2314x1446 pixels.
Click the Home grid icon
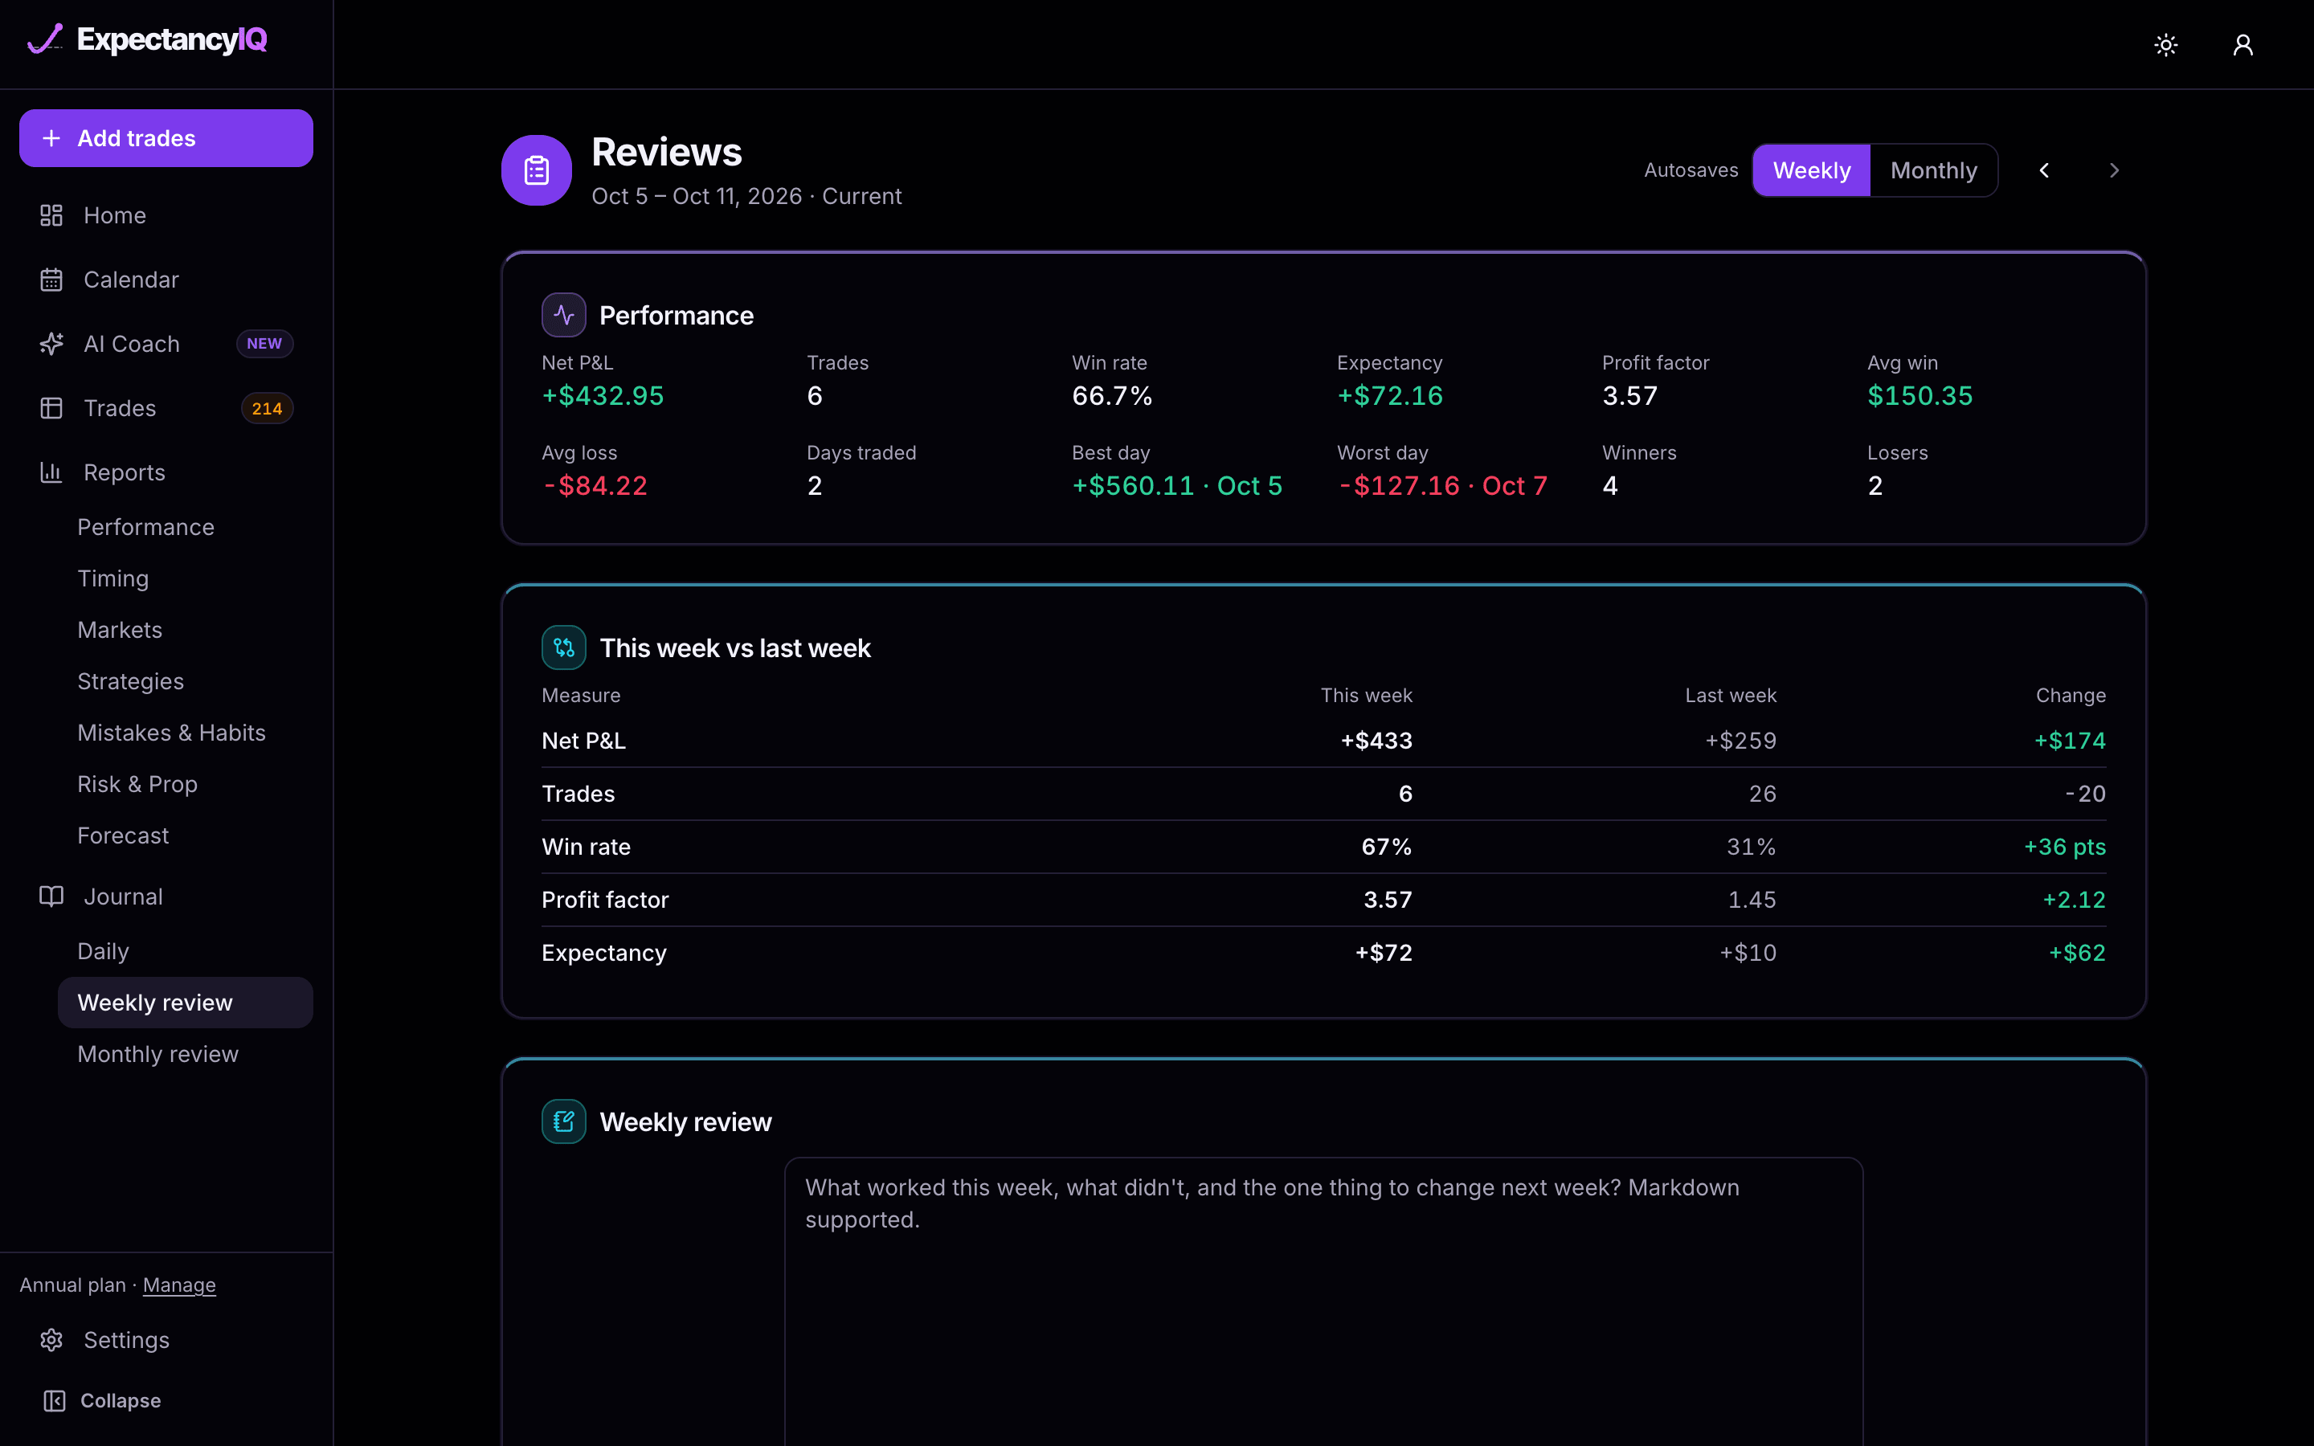pyautogui.click(x=51, y=215)
